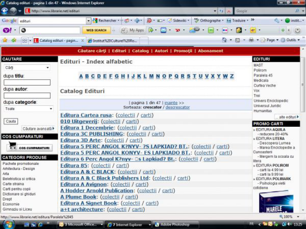Open the Paralela 45 publisher link
The width and height of the screenshot is (306, 229).
263,75
